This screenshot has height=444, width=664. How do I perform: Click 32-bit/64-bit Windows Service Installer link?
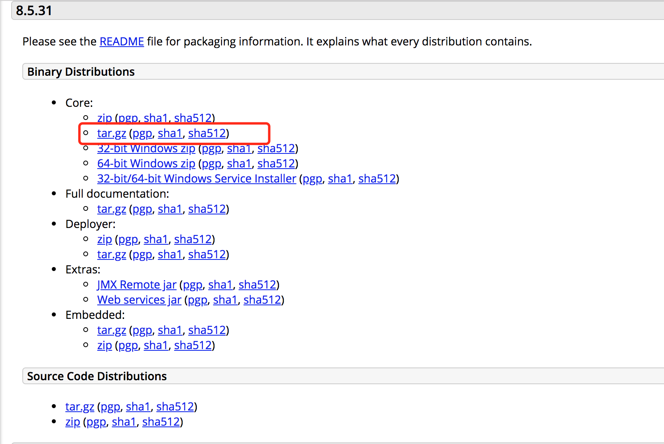coord(196,179)
